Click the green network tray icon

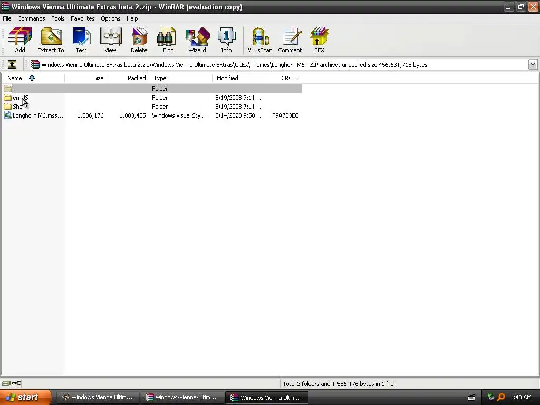click(491, 397)
